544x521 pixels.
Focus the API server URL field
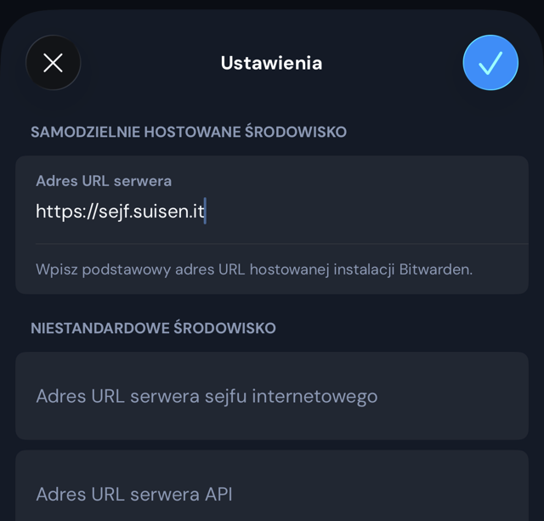point(272,494)
